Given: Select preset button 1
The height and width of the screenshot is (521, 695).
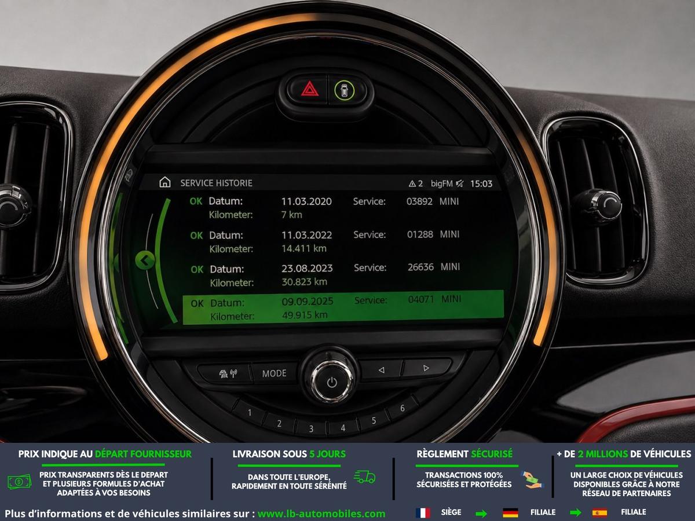Looking at the screenshot, I should click(x=250, y=413).
